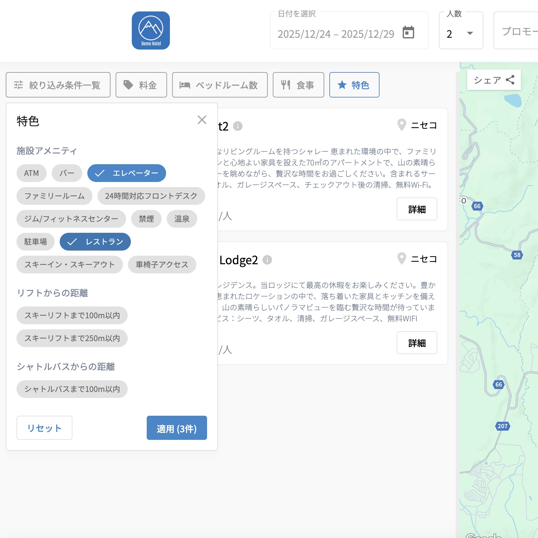Image resolution: width=538 pixels, height=538 pixels.
Task: Click the map pin icon beside ニセコ
Action: pyautogui.click(x=401, y=125)
